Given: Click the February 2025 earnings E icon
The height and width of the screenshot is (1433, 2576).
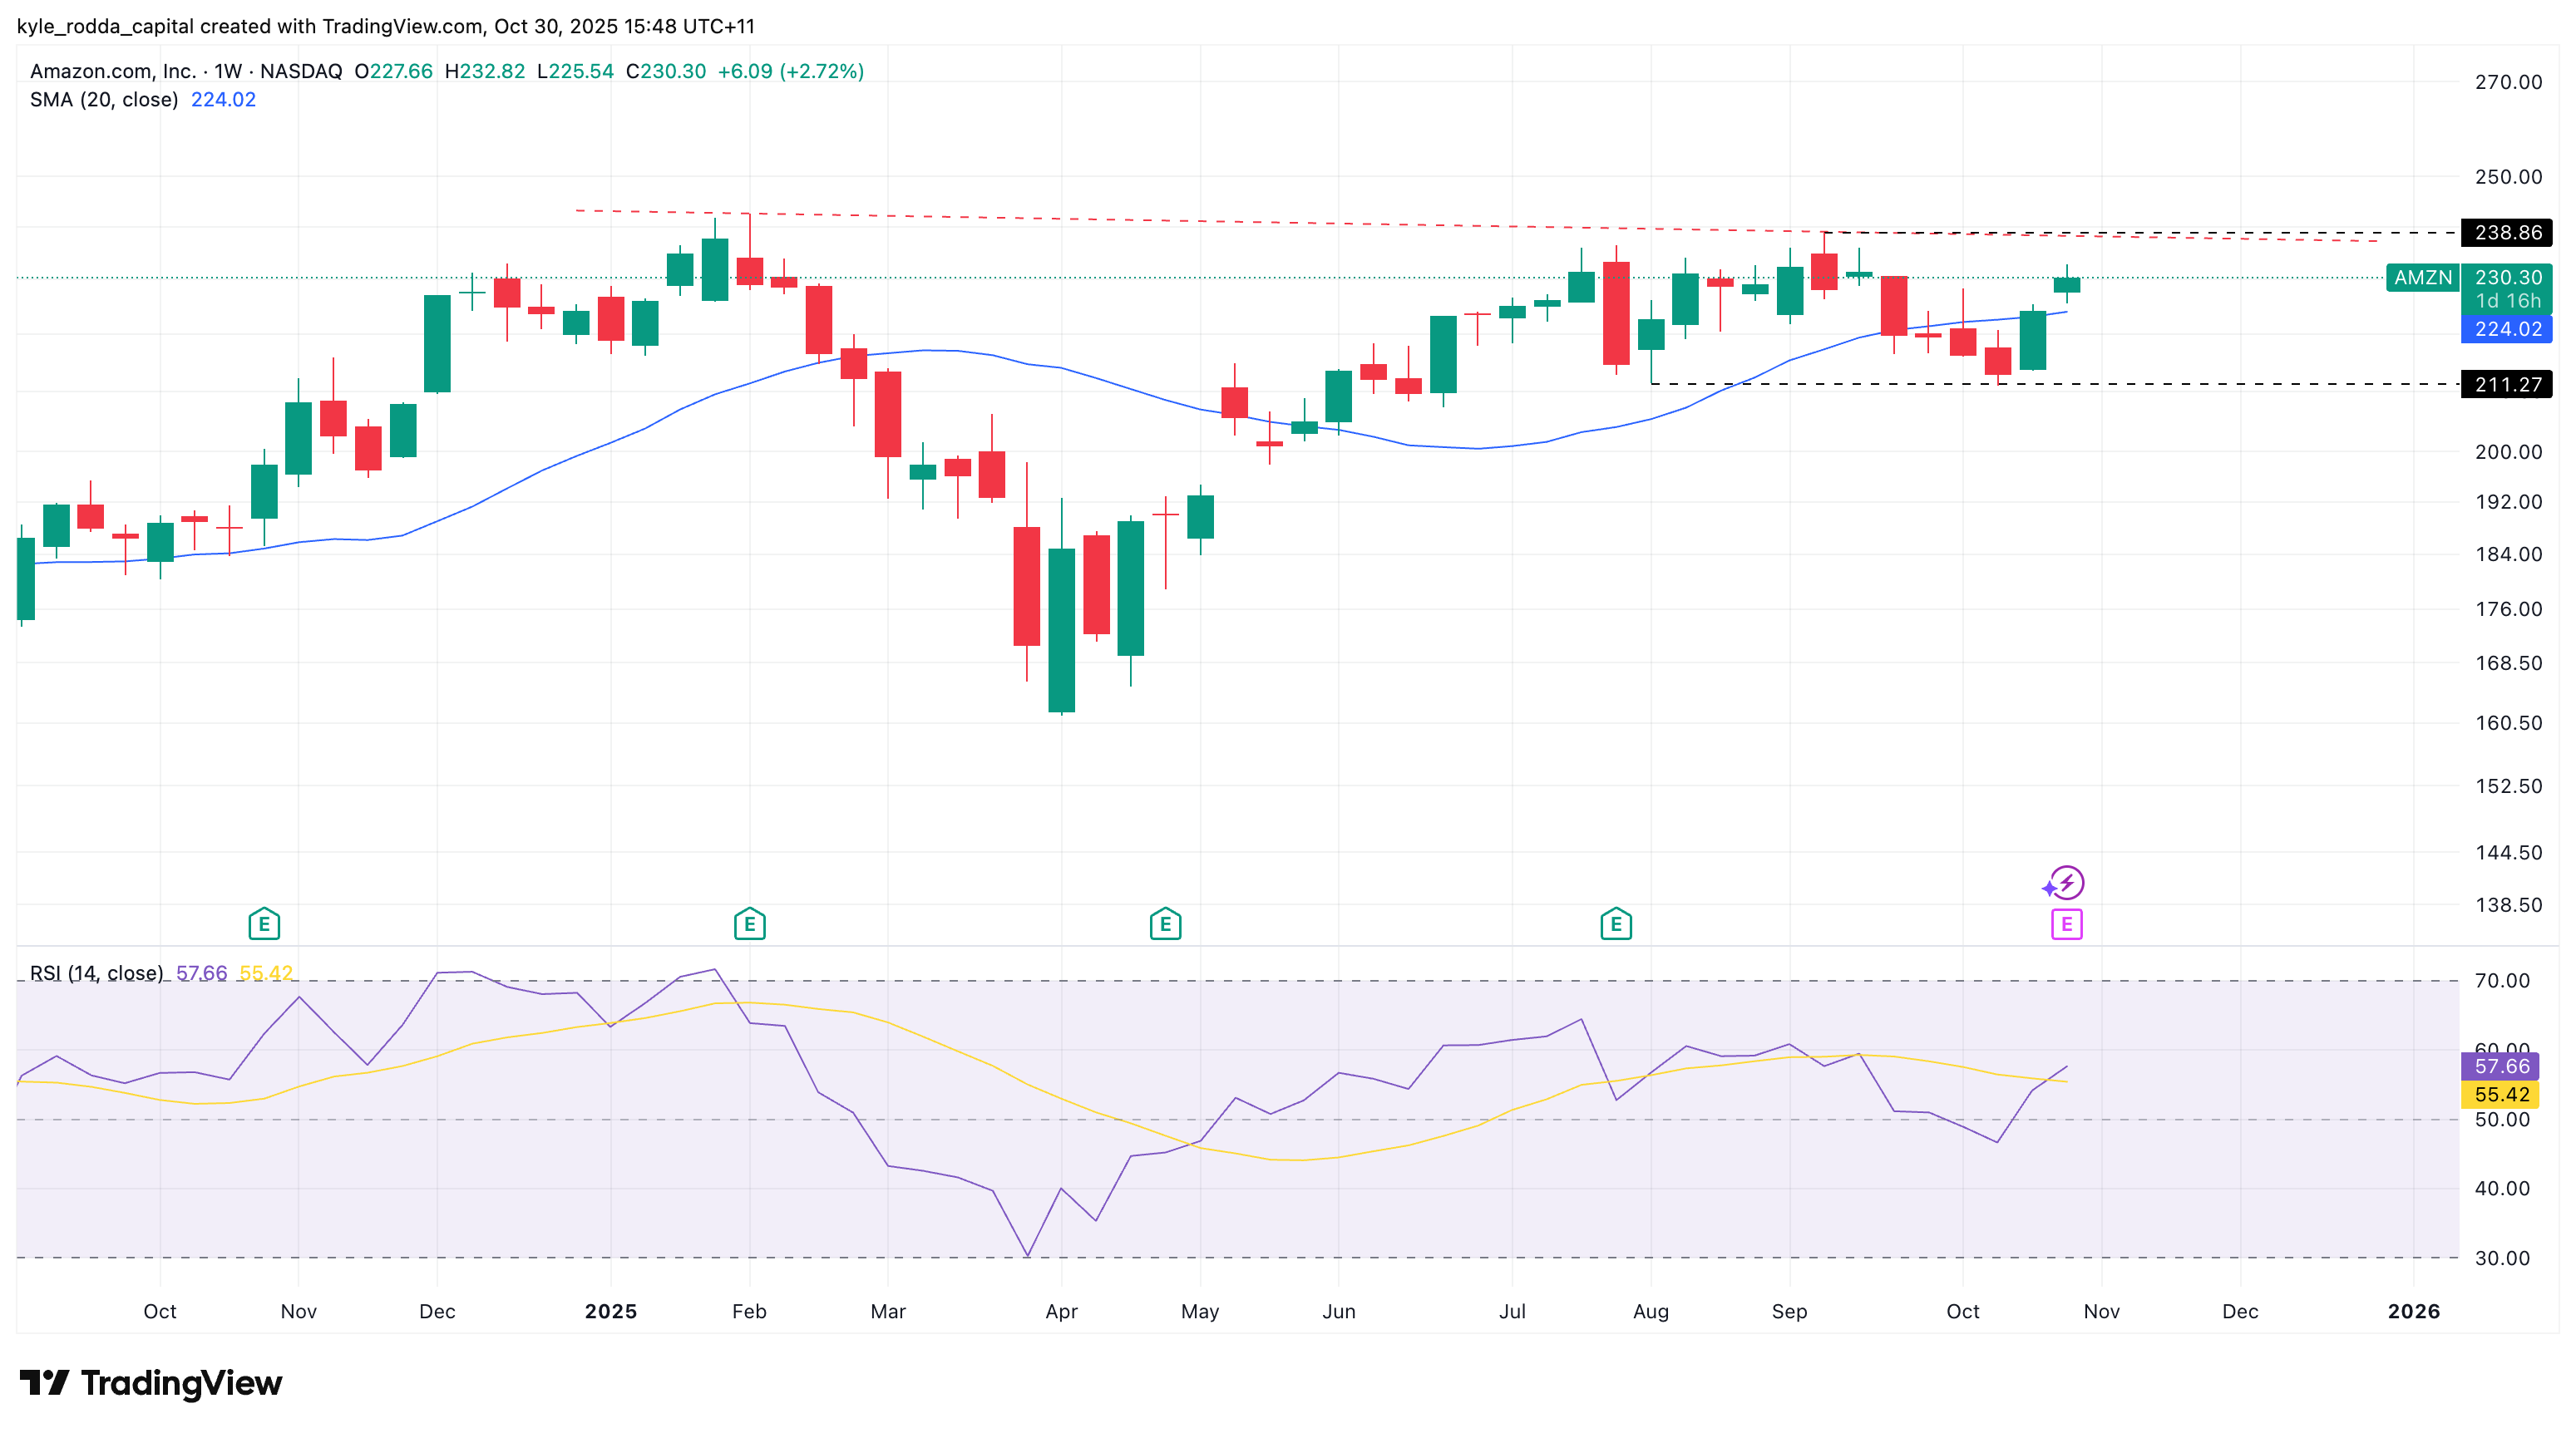Looking at the screenshot, I should click(x=749, y=924).
